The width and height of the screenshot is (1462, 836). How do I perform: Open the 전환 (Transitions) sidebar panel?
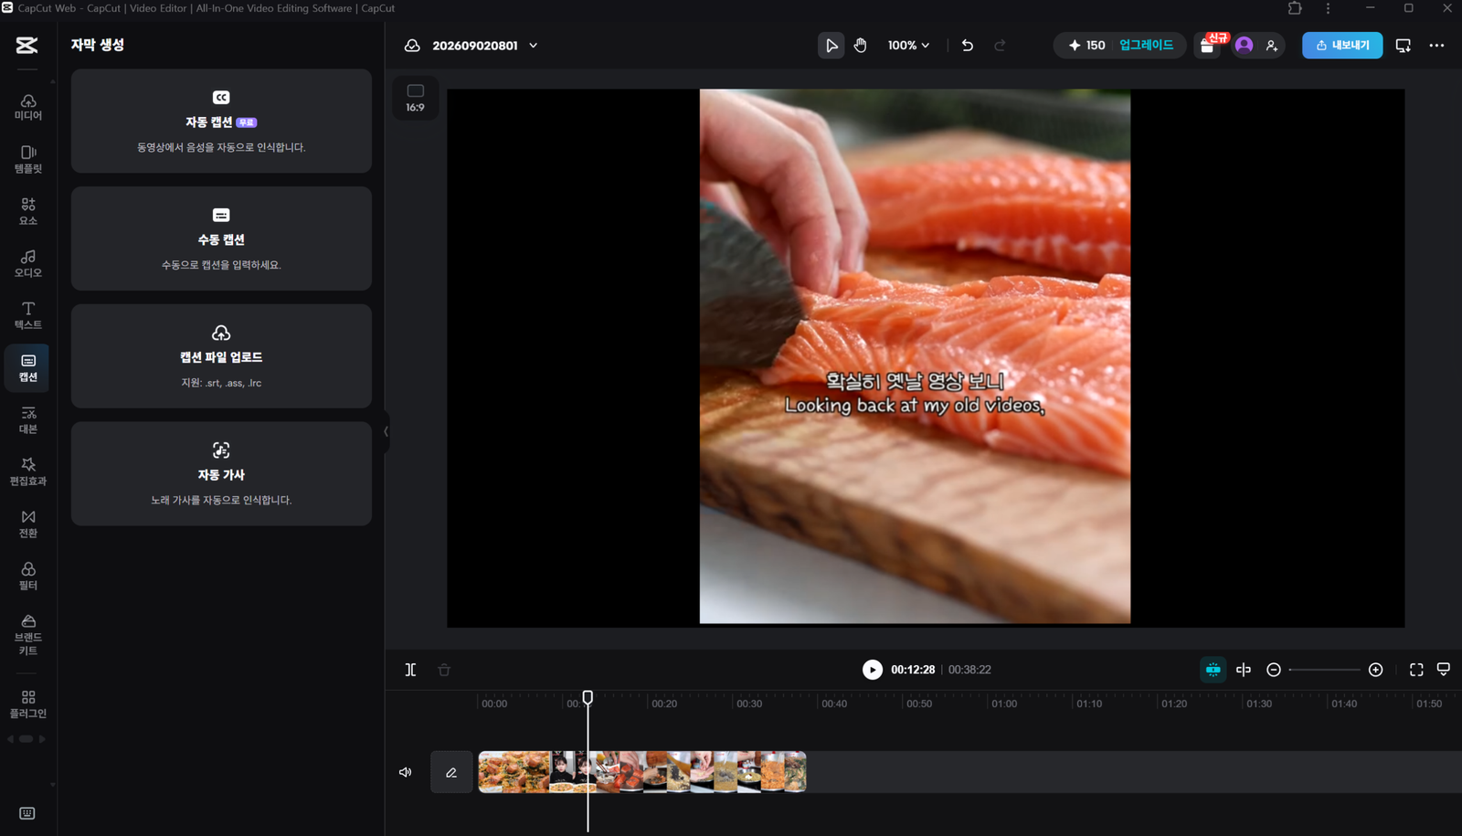click(28, 524)
